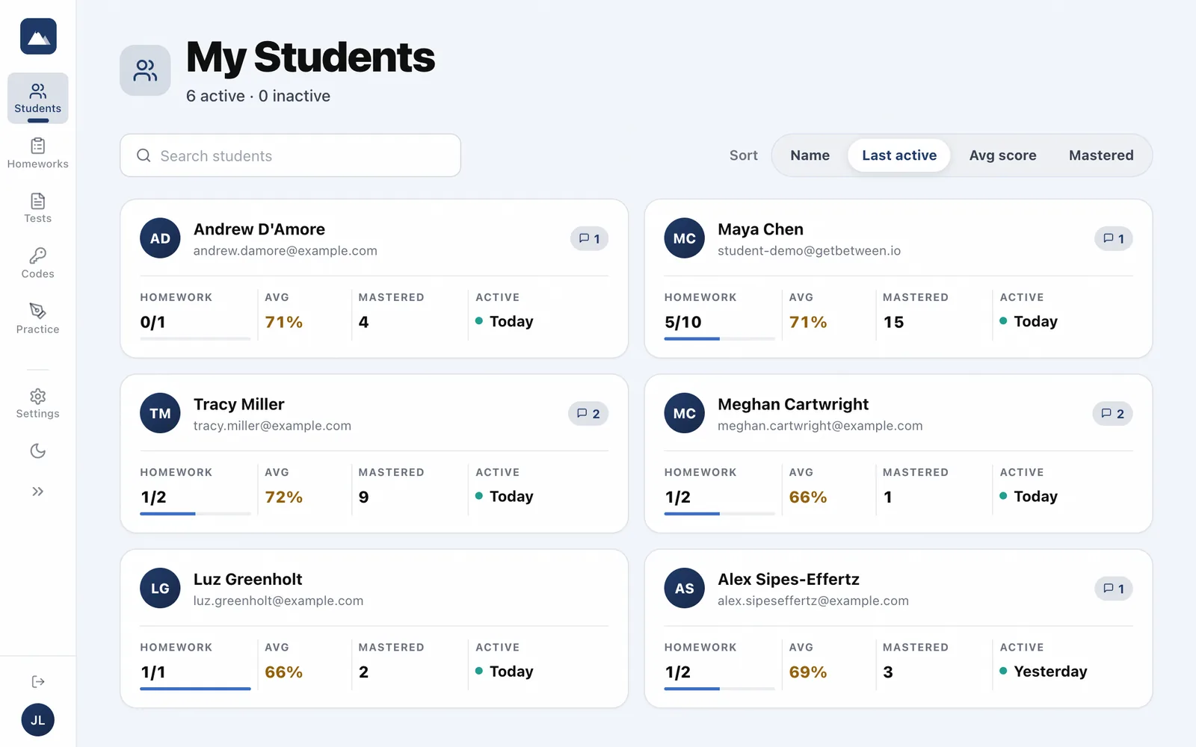Click alex.sipeseffertz@example.com email

click(x=813, y=601)
